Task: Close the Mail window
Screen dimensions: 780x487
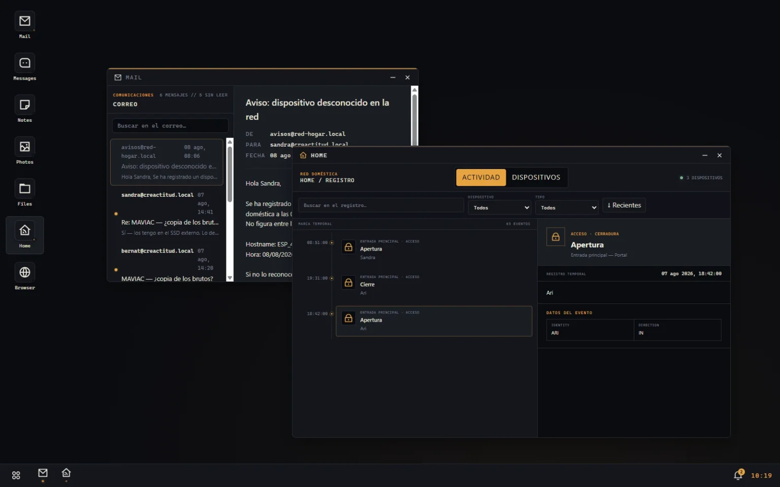Action: [x=407, y=78]
